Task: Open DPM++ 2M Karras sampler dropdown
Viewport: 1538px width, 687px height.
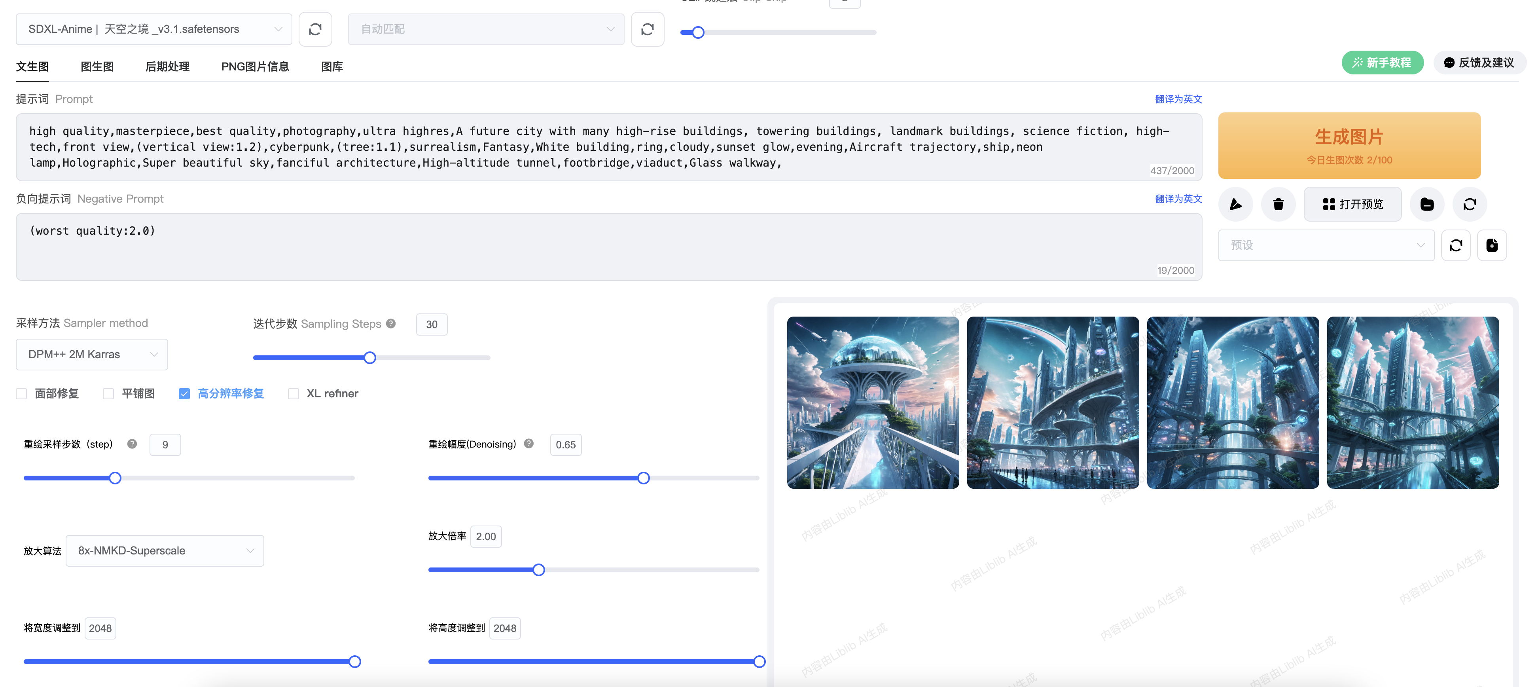Action: click(92, 354)
